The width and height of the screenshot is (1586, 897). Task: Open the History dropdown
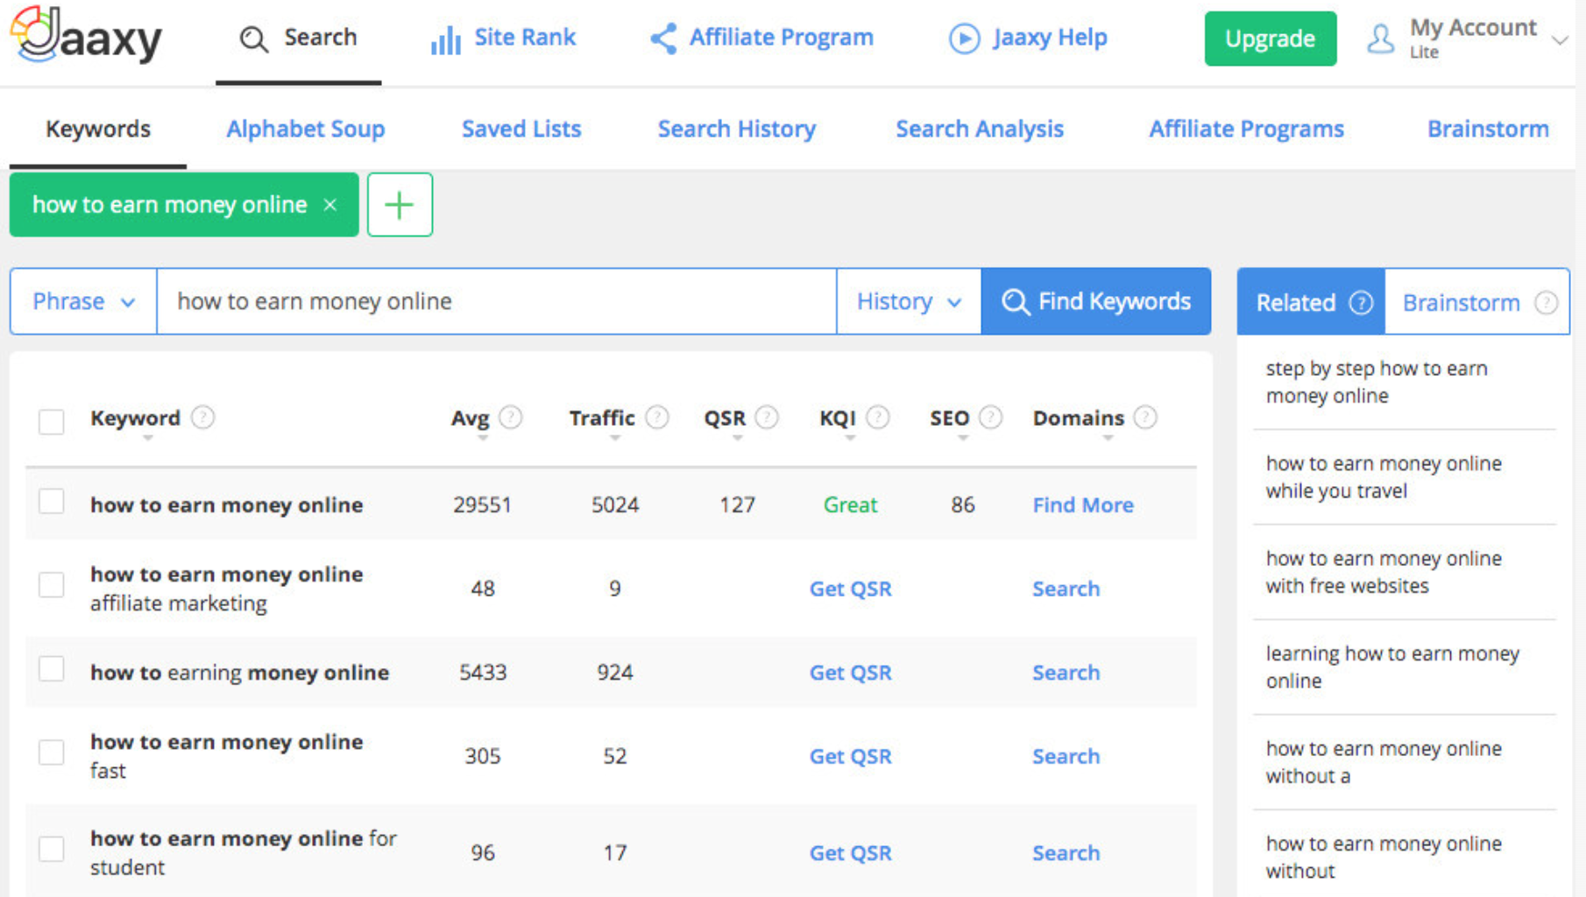[x=909, y=301]
